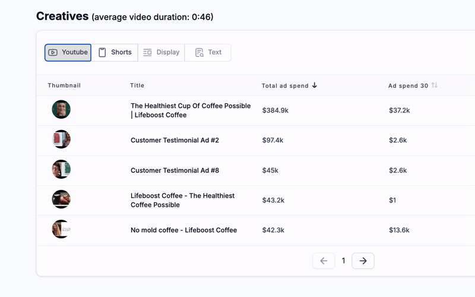This screenshot has width=475, height=297.
Task: Click title No mold coffee - Lifeboost Coffee
Action: (x=183, y=230)
